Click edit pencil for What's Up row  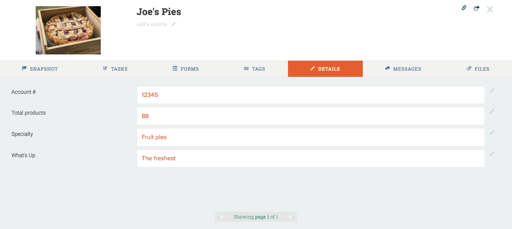pyautogui.click(x=492, y=154)
